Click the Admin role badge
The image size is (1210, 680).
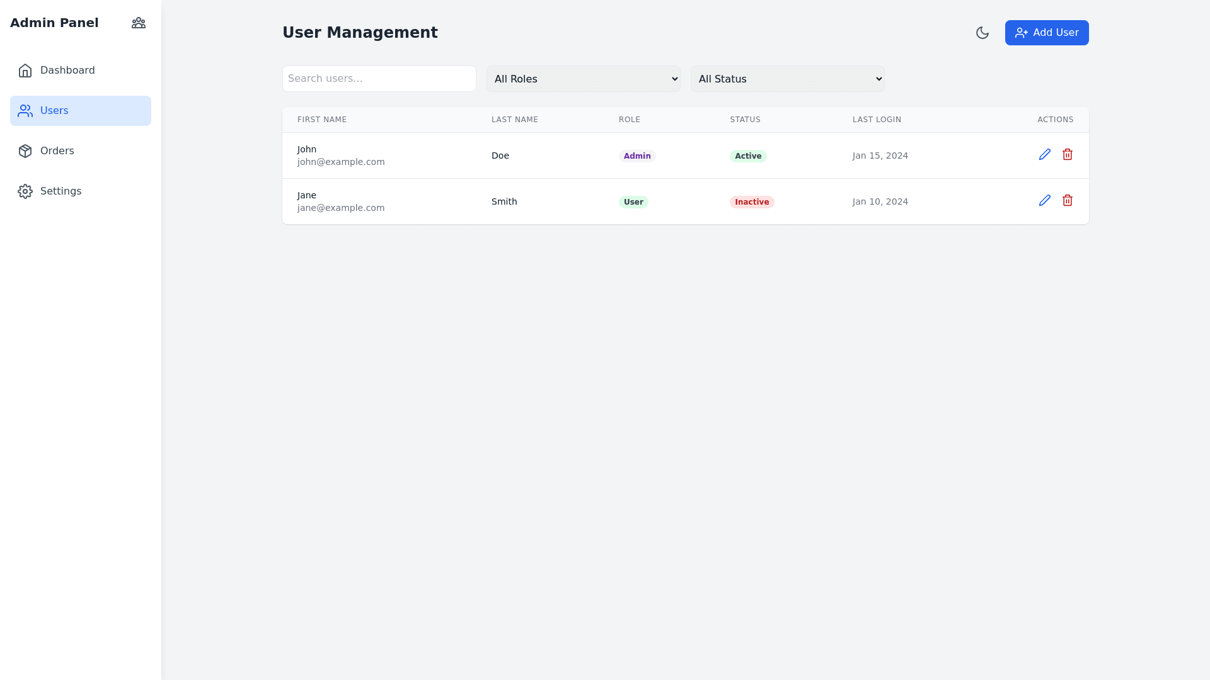pyautogui.click(x=637, y=156)
